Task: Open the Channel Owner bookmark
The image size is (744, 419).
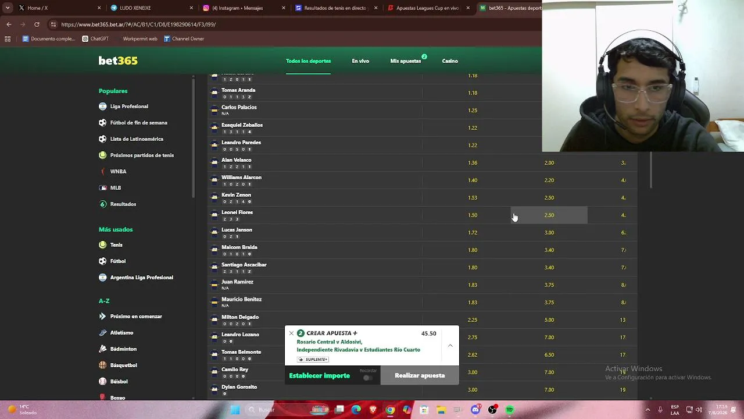Action: pyautogui.click(x=184, y=39)
